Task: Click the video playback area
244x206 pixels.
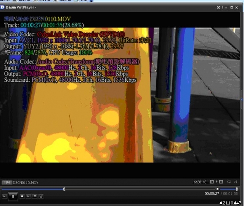Action: (x=120, y=95)
